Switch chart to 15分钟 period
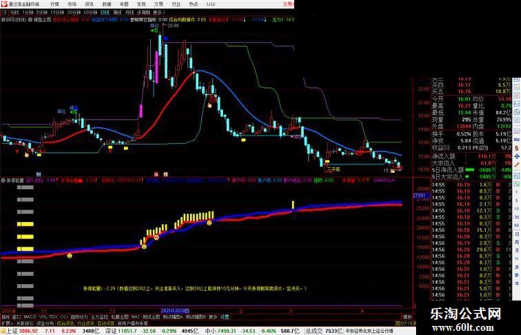 coord(57,12)
